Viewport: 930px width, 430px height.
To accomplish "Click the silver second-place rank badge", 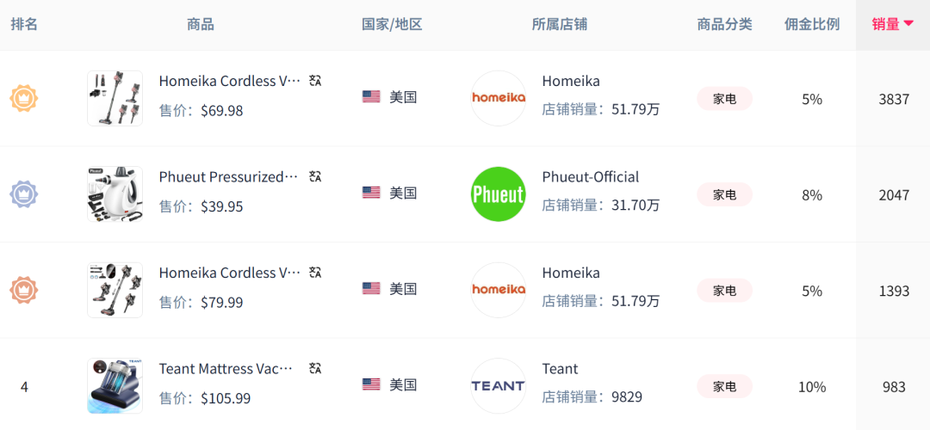I will pos(23,194).
